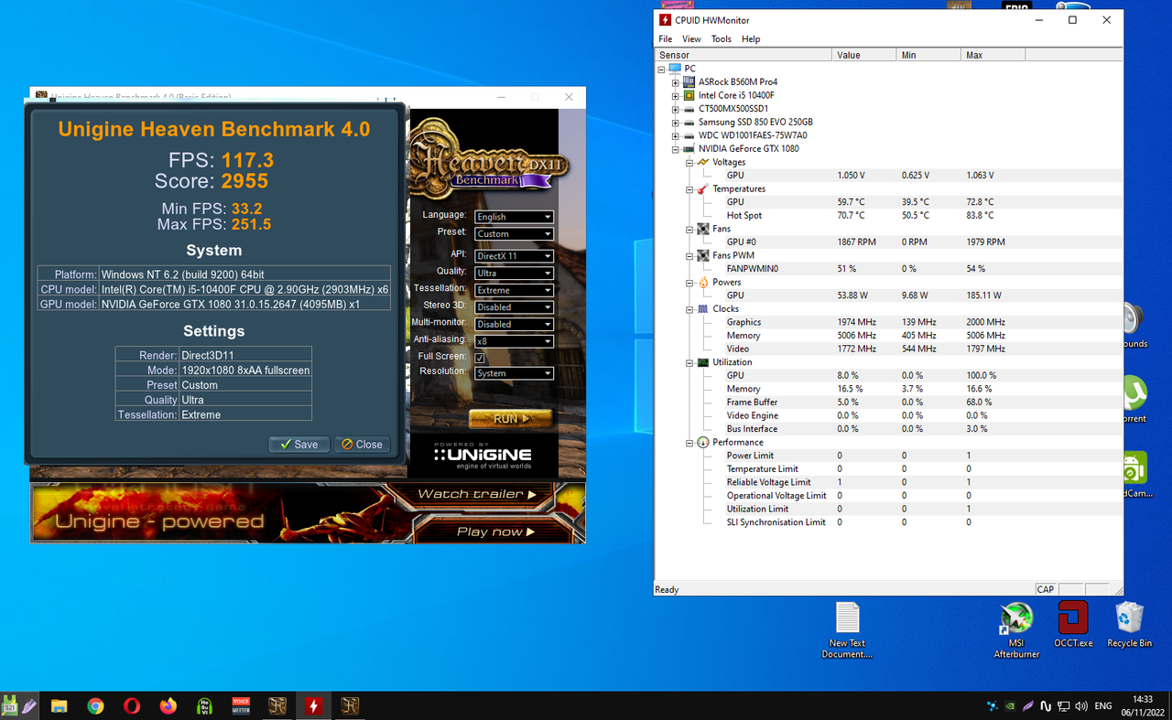Image resolution: width=1172 pixels, height=720 pixels.
Task: Open the API dropdown set to DirectX 11
Action: pos(514,256)
